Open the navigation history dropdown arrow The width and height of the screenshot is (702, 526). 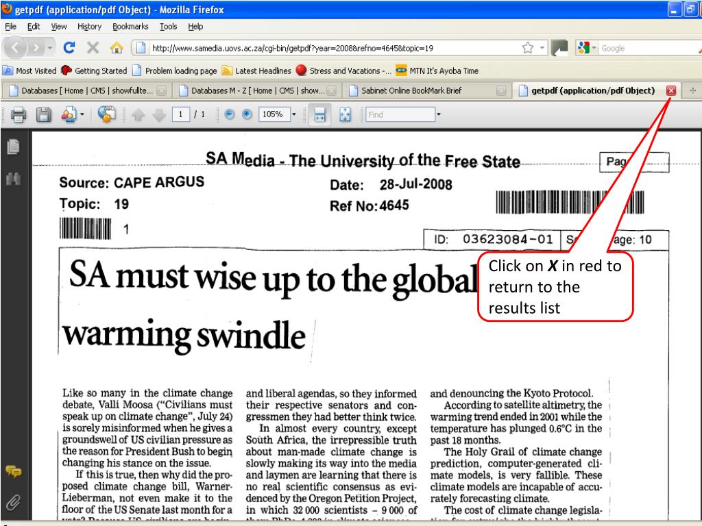coord(49,47)
